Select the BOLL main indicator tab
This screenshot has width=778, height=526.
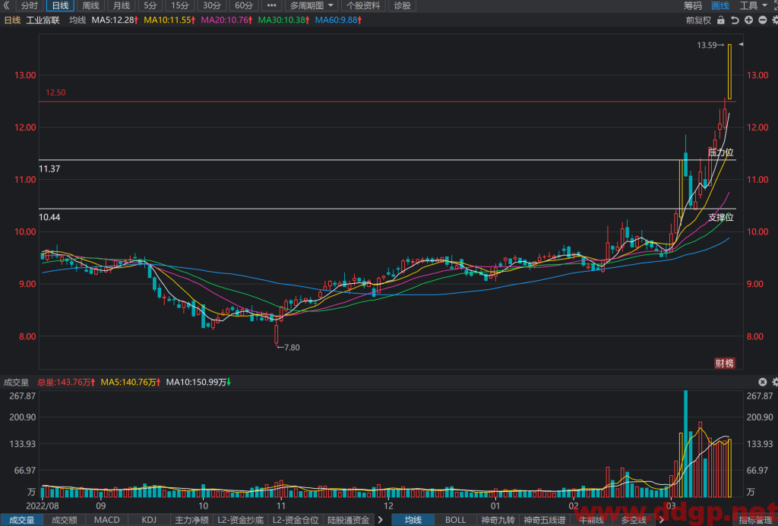click(456, 520)
